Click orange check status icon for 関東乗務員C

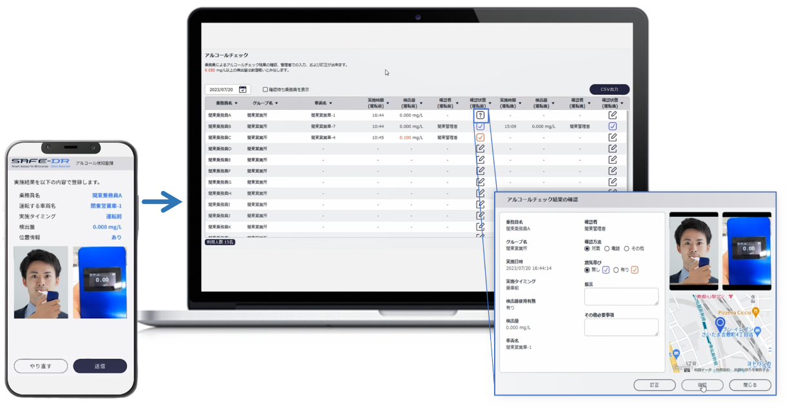pyautogui.click(x=480, y=137)
